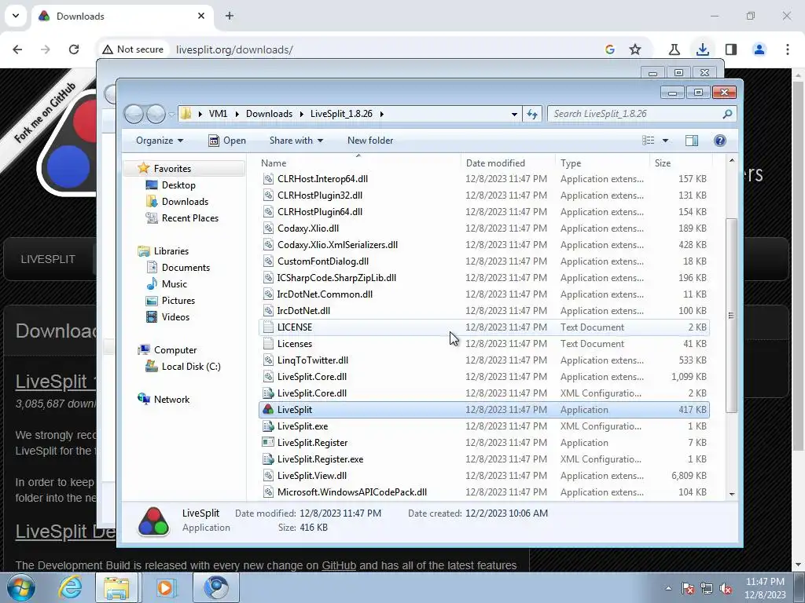Select the LiveSplit.Register application icon
This screenshot has height=603, width=805.
268,443
